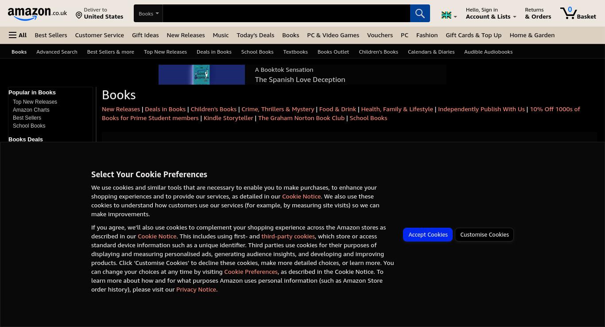Open the Books search category dropdown

(148, 13)
